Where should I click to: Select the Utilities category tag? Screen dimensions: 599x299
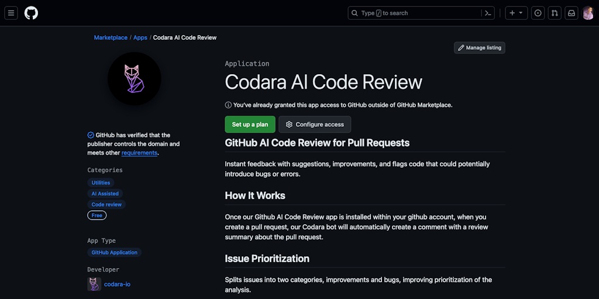click(x=101, y=182)
